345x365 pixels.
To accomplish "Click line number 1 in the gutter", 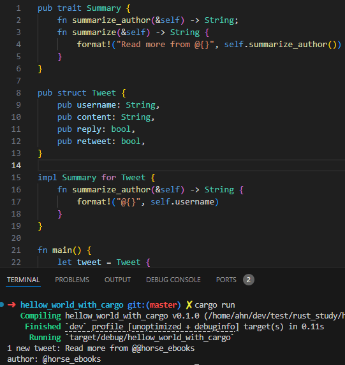I will click(x=18, y=8).
